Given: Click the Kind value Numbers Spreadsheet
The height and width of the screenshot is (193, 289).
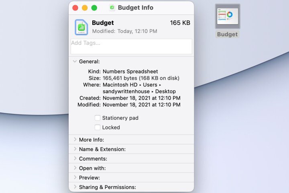Looking at the screenshot, I should (130, 72).
